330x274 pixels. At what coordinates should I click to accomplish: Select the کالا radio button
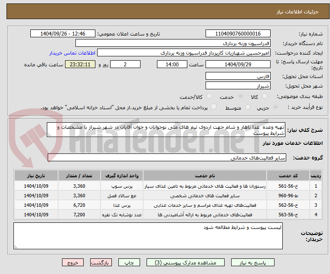coord(265,96)
